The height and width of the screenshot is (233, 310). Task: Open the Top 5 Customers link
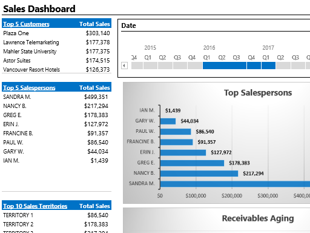26,24
